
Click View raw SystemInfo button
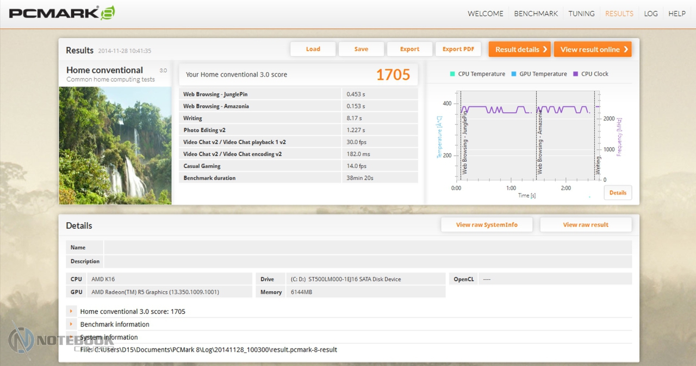click(487, 225)
